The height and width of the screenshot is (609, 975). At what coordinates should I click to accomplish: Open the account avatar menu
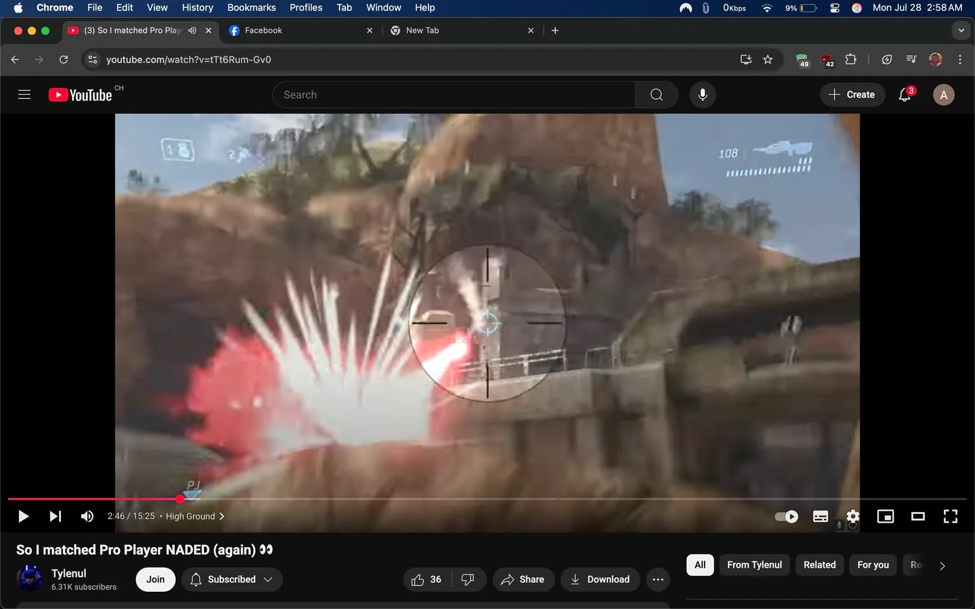(x=943, y=95)
